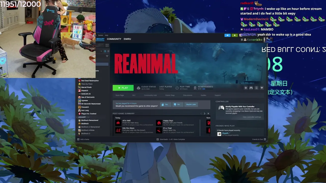Open the Community Hub link
Image resolution: width=326 pixels, height=183 pixels.
[150, 95]
